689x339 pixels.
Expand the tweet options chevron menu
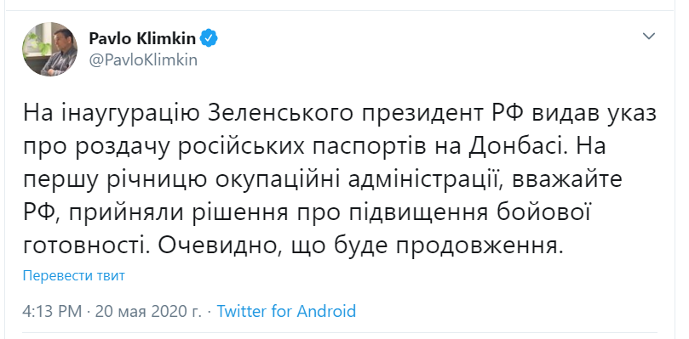pos(649,37)
